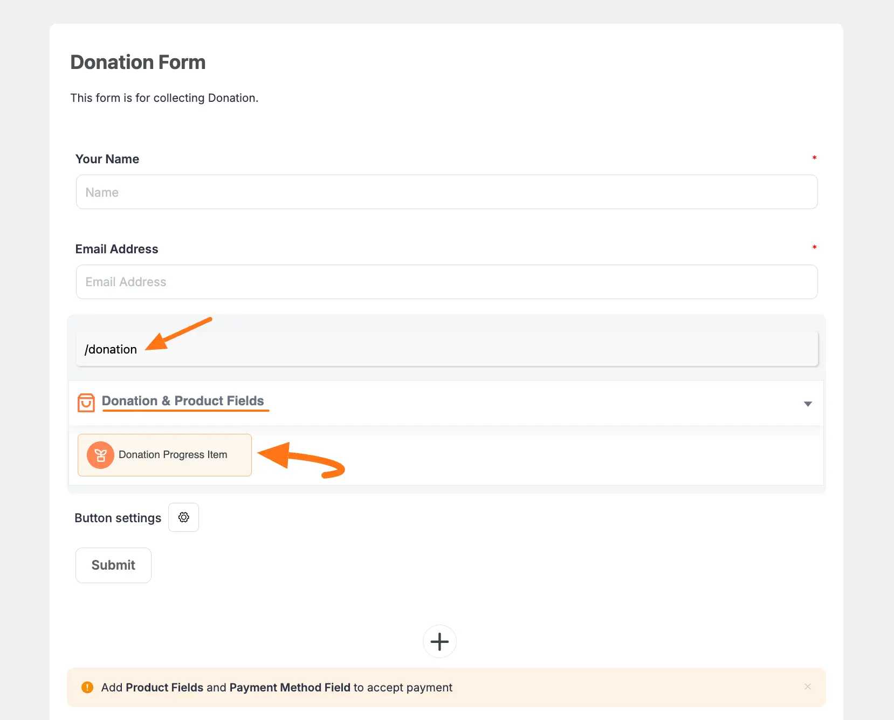Click the plus icon to add a field

[x=439, y=641]
